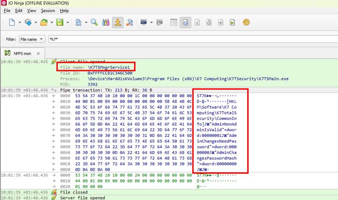Click the page icon with left arrow

click(197, 22)
